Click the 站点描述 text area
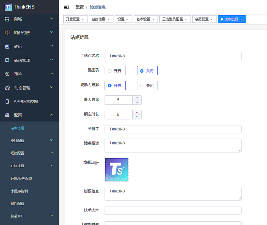Viewport: 267px width, 225px height. click(x=173, y=146)
